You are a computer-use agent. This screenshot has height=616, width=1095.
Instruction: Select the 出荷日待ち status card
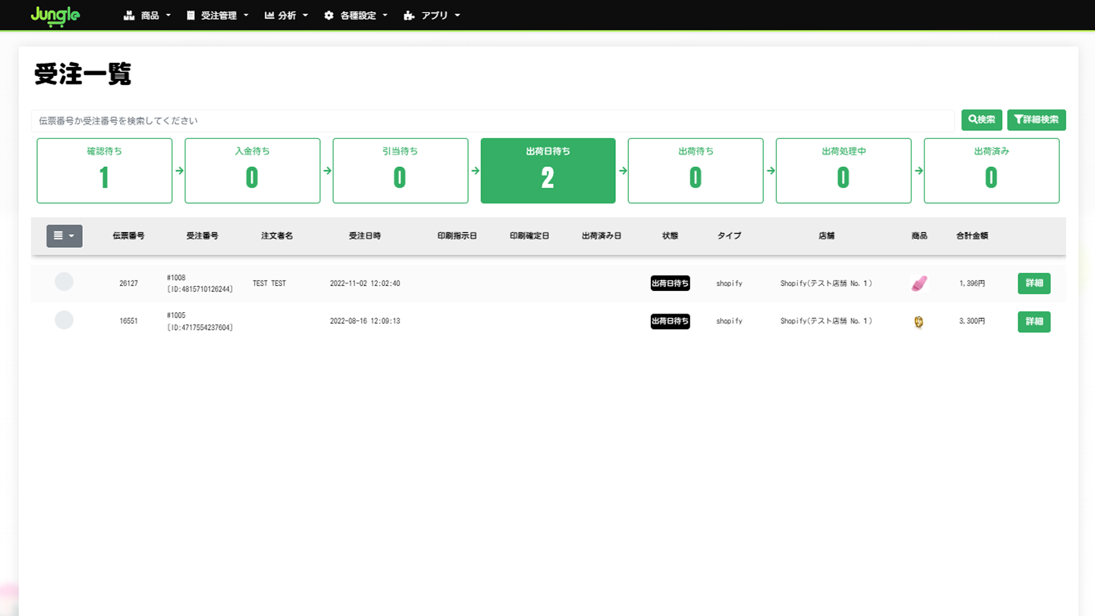548,170
